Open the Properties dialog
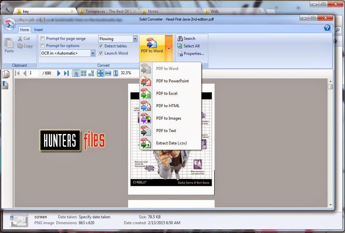 pos(191,54)
